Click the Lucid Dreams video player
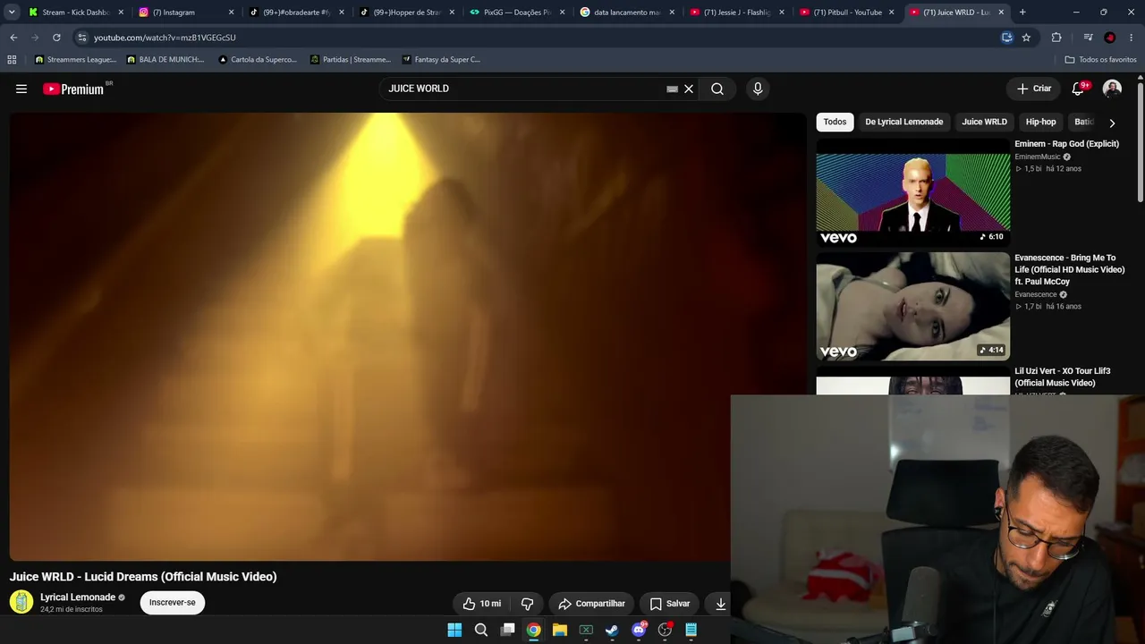This screenshot has height=644, width=1145. [408, 336]
